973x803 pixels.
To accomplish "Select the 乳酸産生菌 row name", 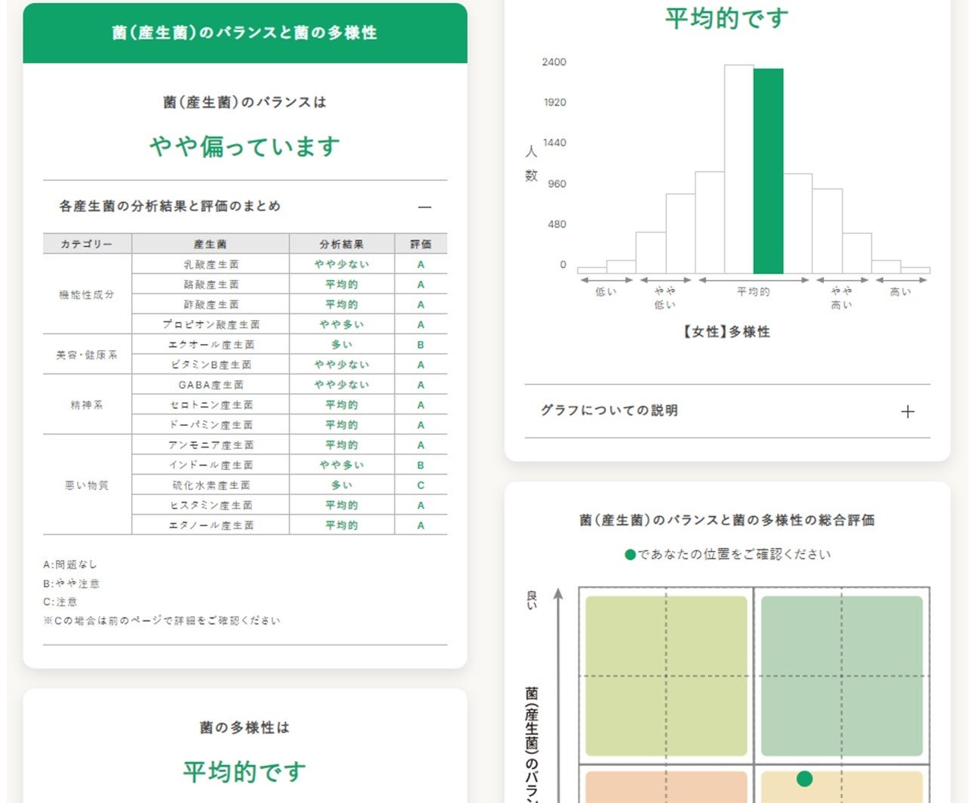I will tap(211, 265).
